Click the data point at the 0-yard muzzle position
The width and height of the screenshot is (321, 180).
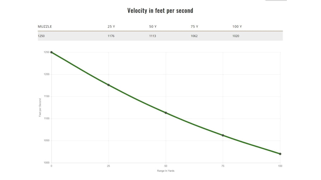pos(52,52)
